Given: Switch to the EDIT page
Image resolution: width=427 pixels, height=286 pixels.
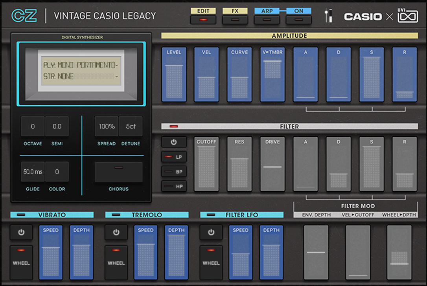Looking at the screenshot, I should (x=203, y=19).
